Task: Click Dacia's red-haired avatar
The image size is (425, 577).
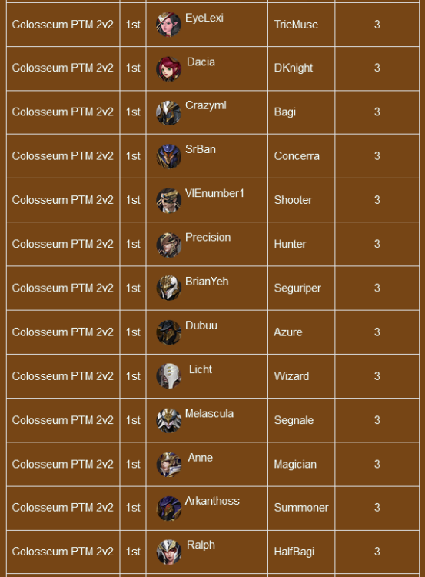Action: tap(168, 68)
